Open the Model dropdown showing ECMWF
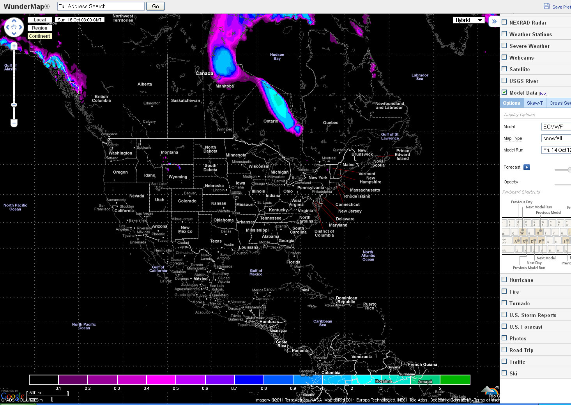This screenshot has height=405, width=571. tap(556, 127)
